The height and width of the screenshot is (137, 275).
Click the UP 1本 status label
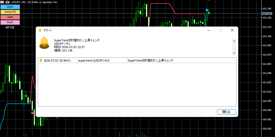click(x=10, y=27)
